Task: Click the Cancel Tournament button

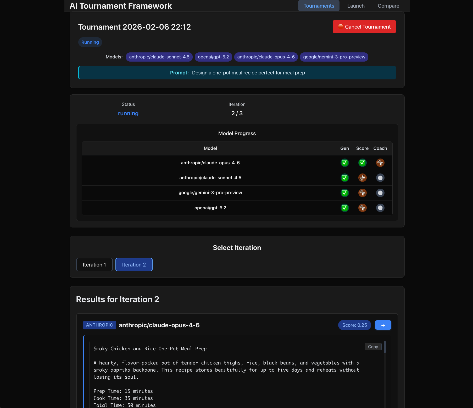Action: click(364, 26)
